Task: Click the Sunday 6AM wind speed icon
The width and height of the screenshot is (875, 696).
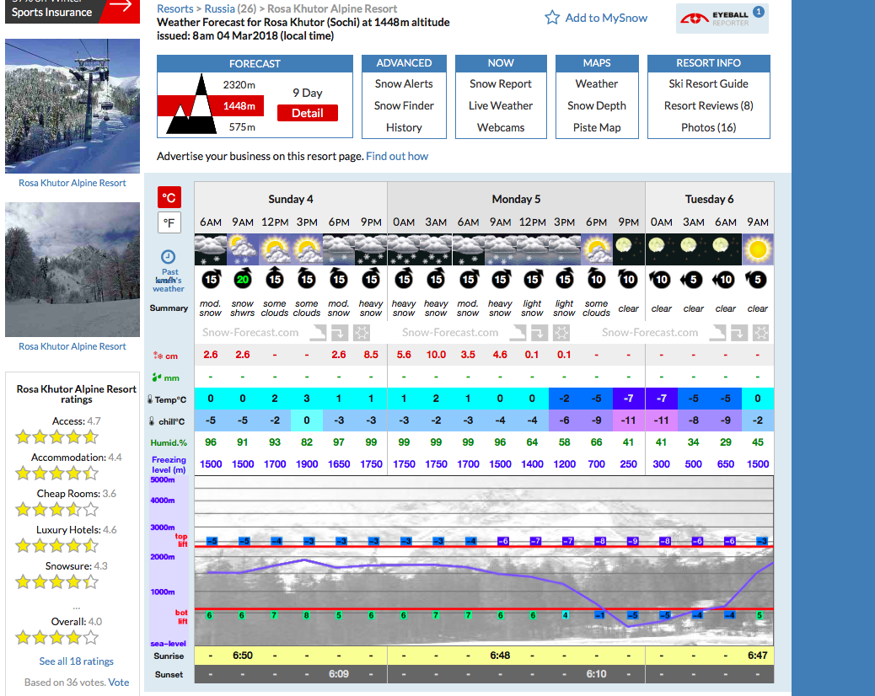Action: coord(211,279)
